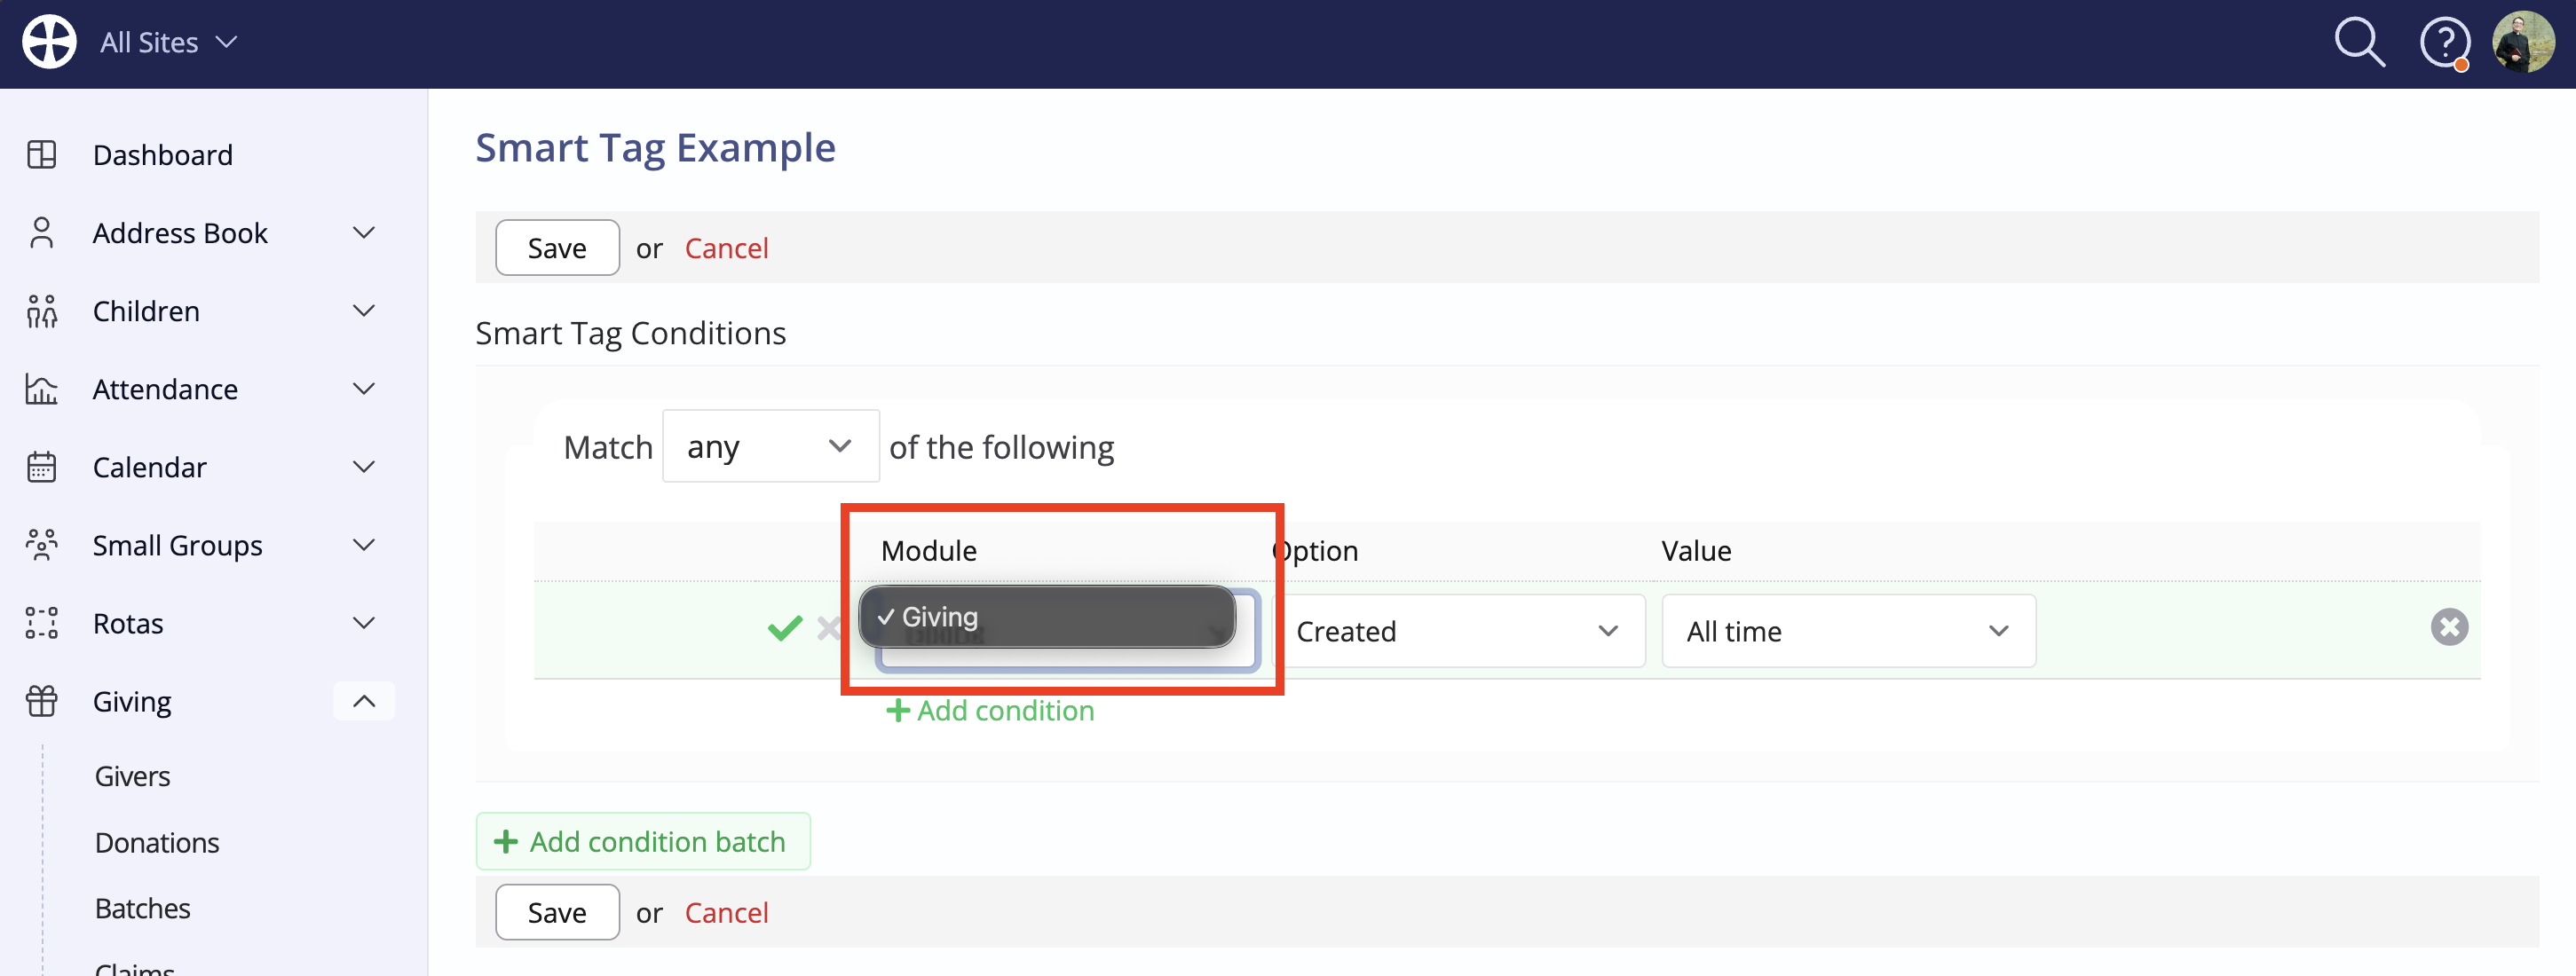This screenshot has height=976, width=2576.
Task: Click the Smart Tag Example heading
Action: pos(655,147)
